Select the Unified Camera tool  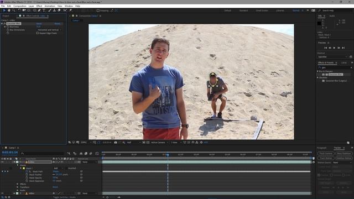coord(24,11)
